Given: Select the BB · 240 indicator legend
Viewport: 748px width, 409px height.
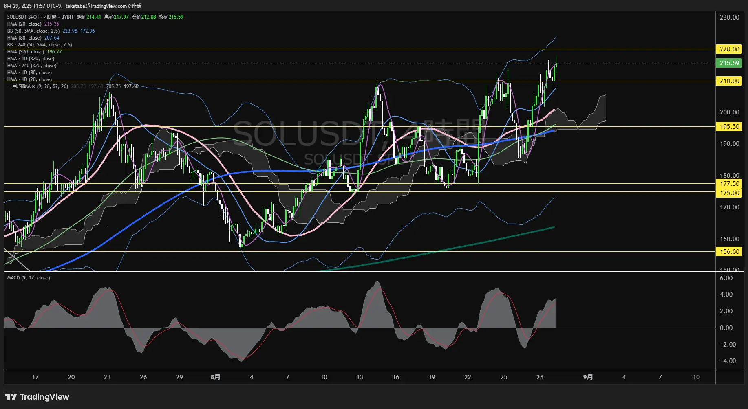Looking at the screenshot, I should [x=40, y=45].
